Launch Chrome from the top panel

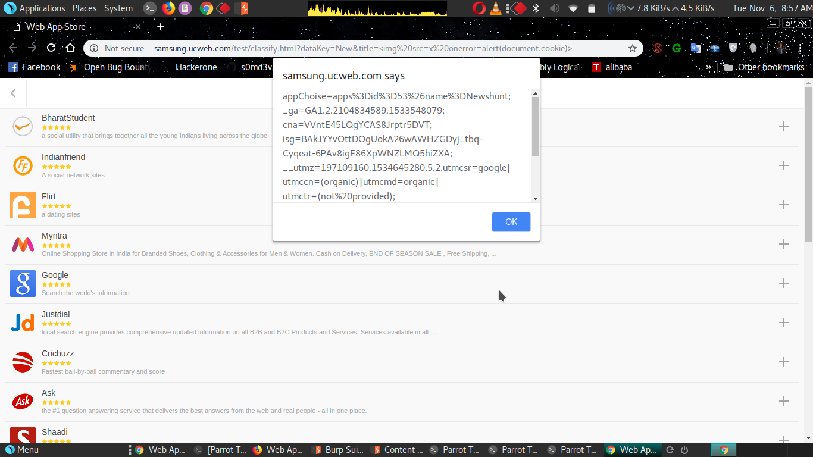207,8
